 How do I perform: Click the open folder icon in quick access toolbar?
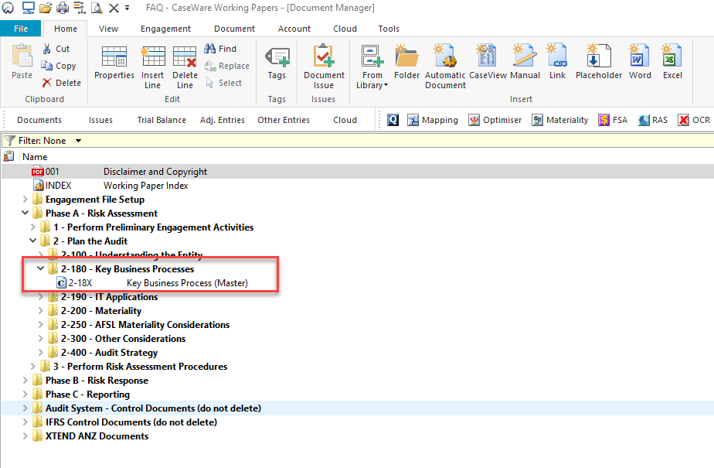coord(46,8)
